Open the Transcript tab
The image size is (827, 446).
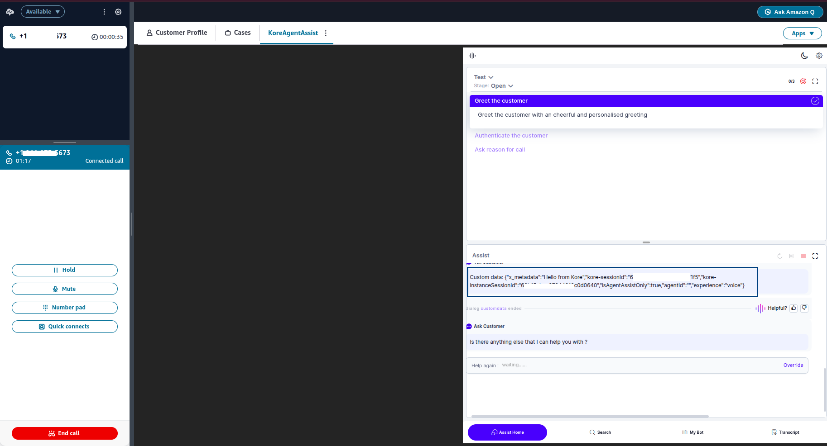(x=785, y=432)
